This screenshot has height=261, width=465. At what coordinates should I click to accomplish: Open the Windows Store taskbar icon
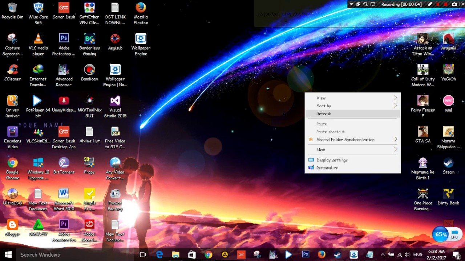(x=192, y=254)
